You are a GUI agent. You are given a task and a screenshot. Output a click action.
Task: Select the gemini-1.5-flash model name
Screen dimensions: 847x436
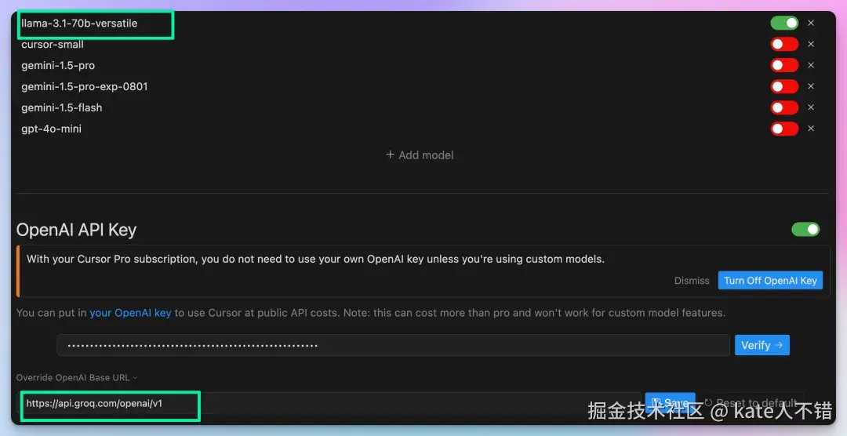[62, 107]
